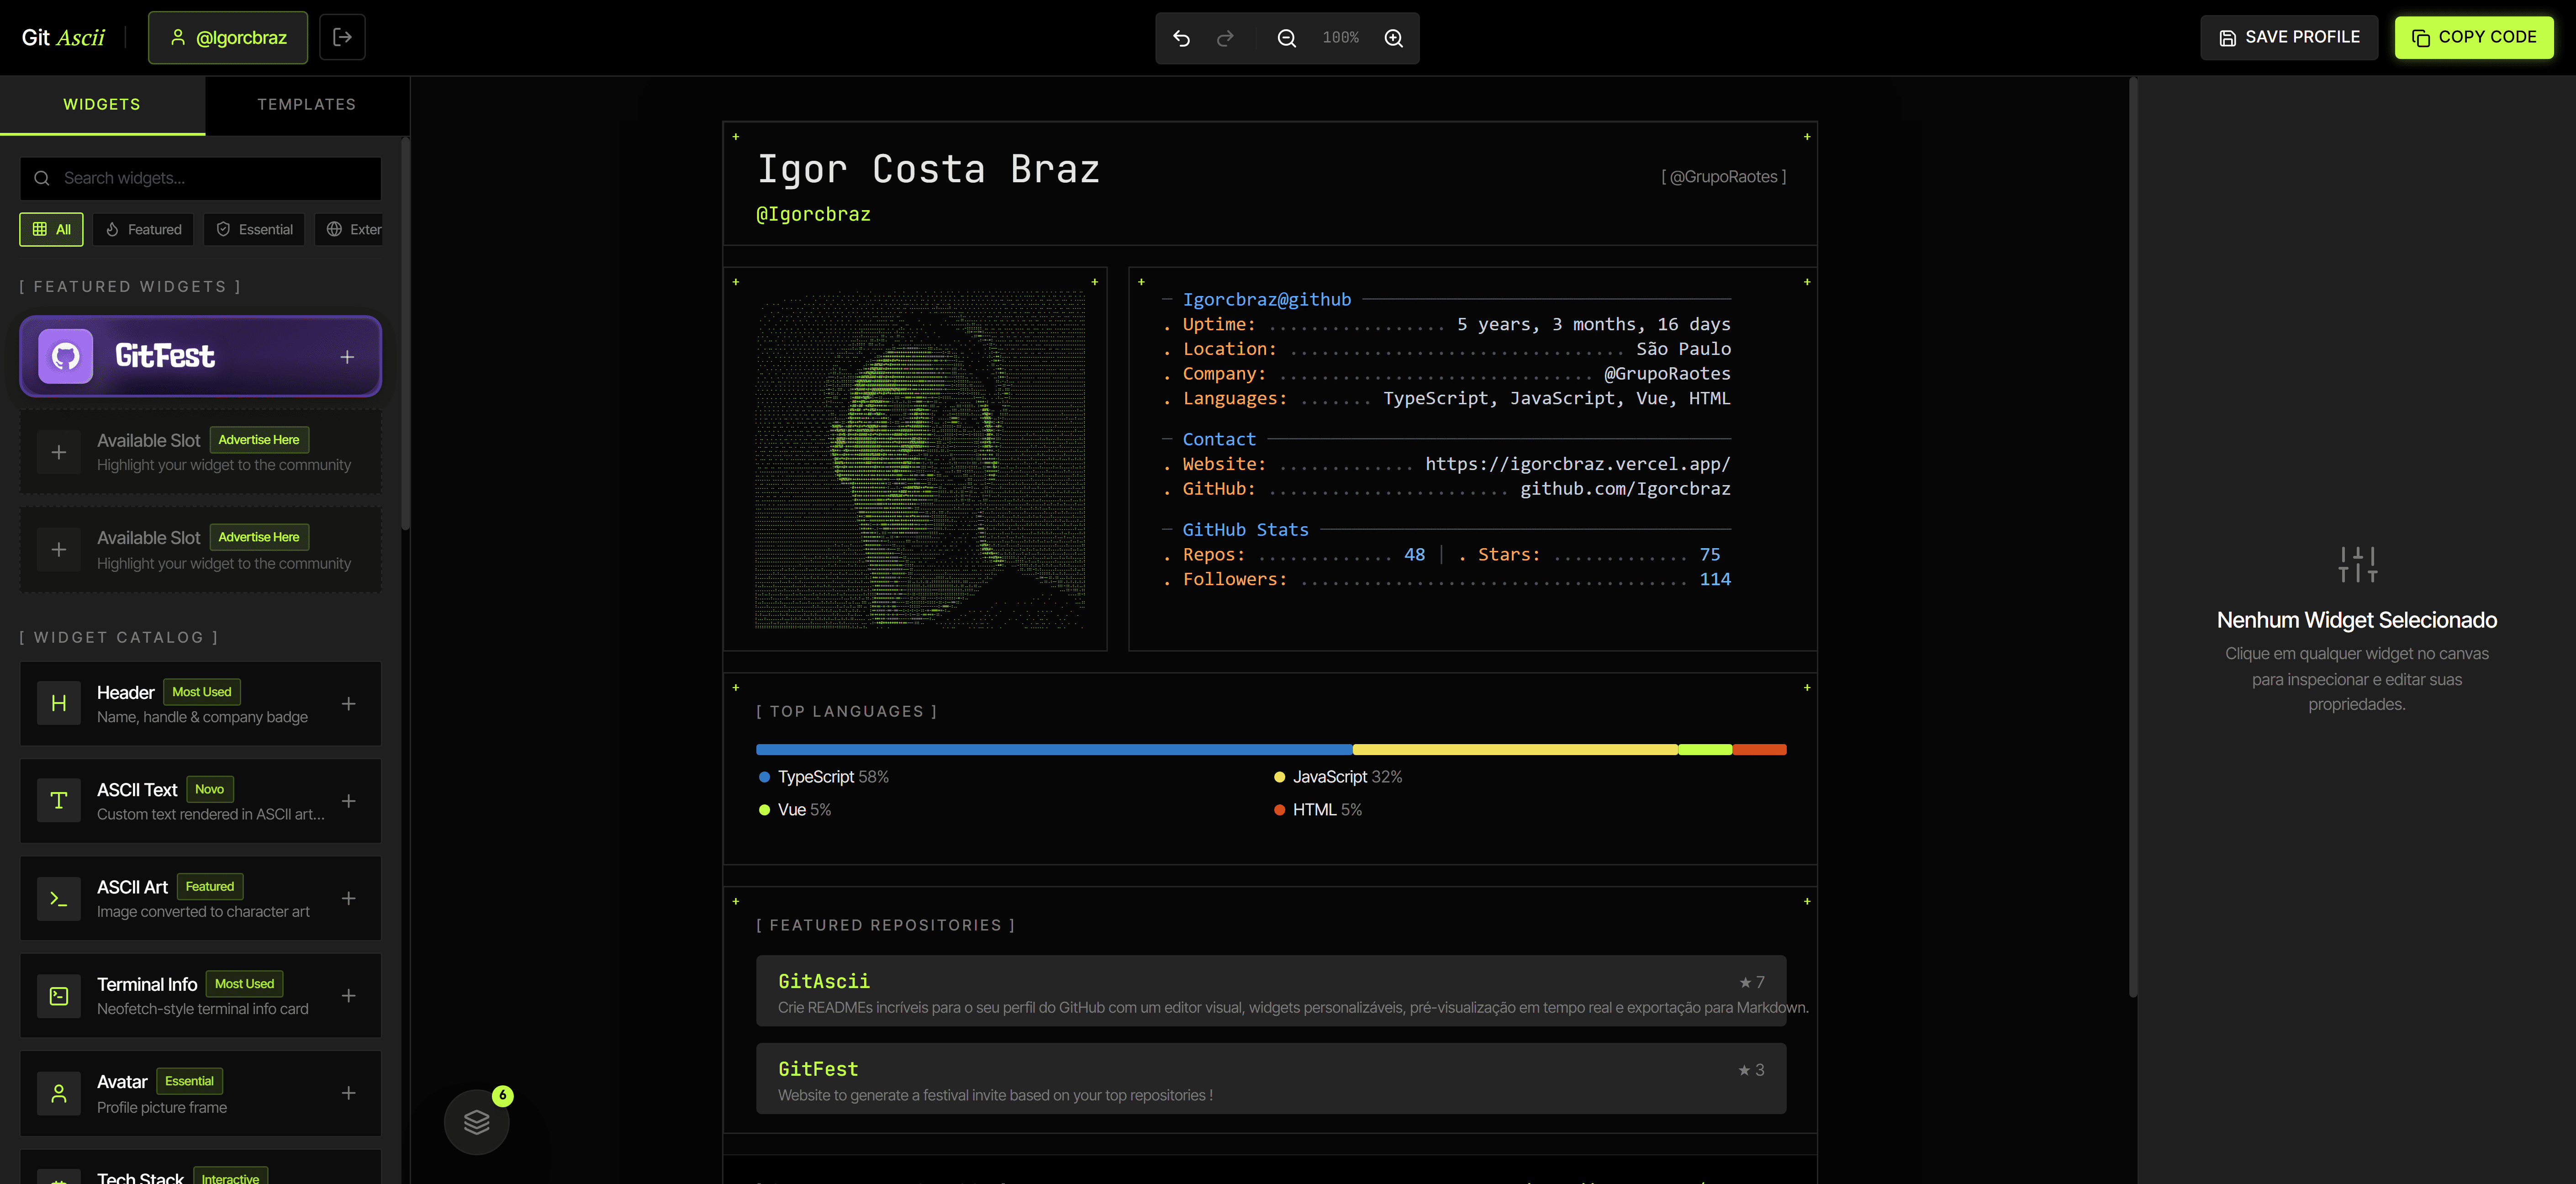Switch to the Templates tab
This screenshot has width=2576, height=1184.
click(x=307, y=104)
